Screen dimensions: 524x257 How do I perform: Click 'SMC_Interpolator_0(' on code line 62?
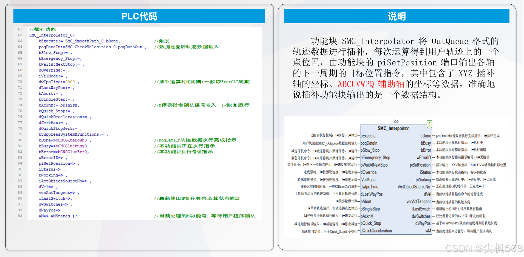[52, 35]
